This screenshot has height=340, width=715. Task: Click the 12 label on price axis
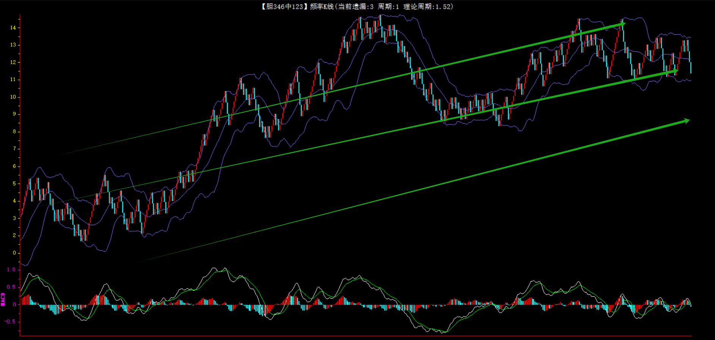13,62
